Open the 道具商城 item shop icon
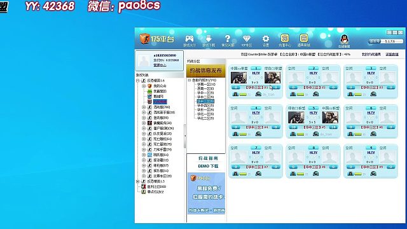407x229 pixels. coord(304,38)
